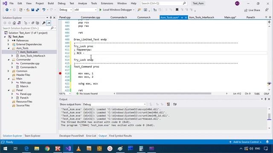Toggle the breakpoint on line 418

pyautogui.click(x=60, y=74)
